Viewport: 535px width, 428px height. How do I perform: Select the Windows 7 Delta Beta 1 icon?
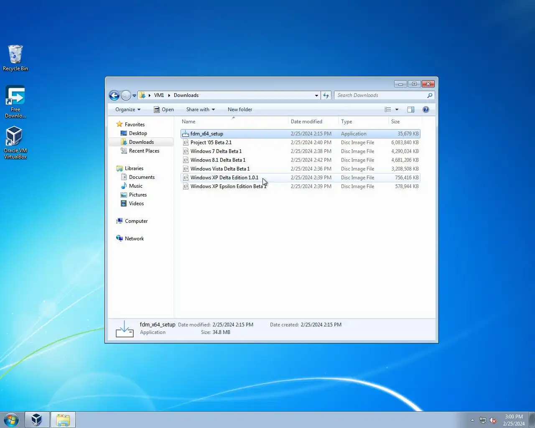pyautogui.click(x=186, y=151)
